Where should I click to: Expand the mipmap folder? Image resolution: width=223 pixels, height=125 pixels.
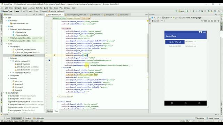pyautogui.click(x=8, y=76)
